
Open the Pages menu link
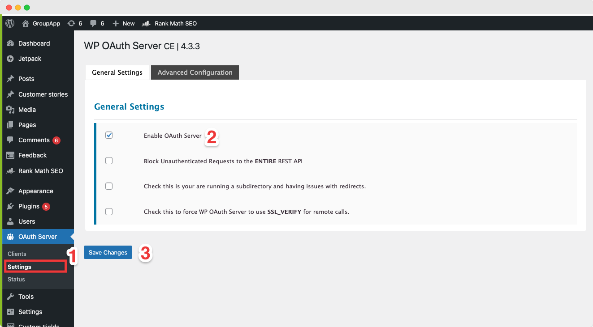[x=27, y=125]
